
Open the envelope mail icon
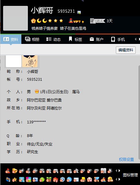(76, 180)
